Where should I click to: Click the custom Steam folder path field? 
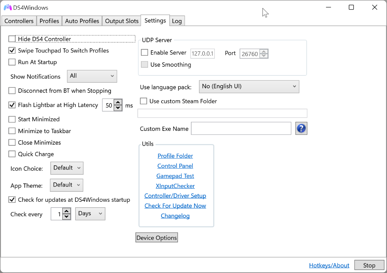pyautogui.click(x=222, y=113)
